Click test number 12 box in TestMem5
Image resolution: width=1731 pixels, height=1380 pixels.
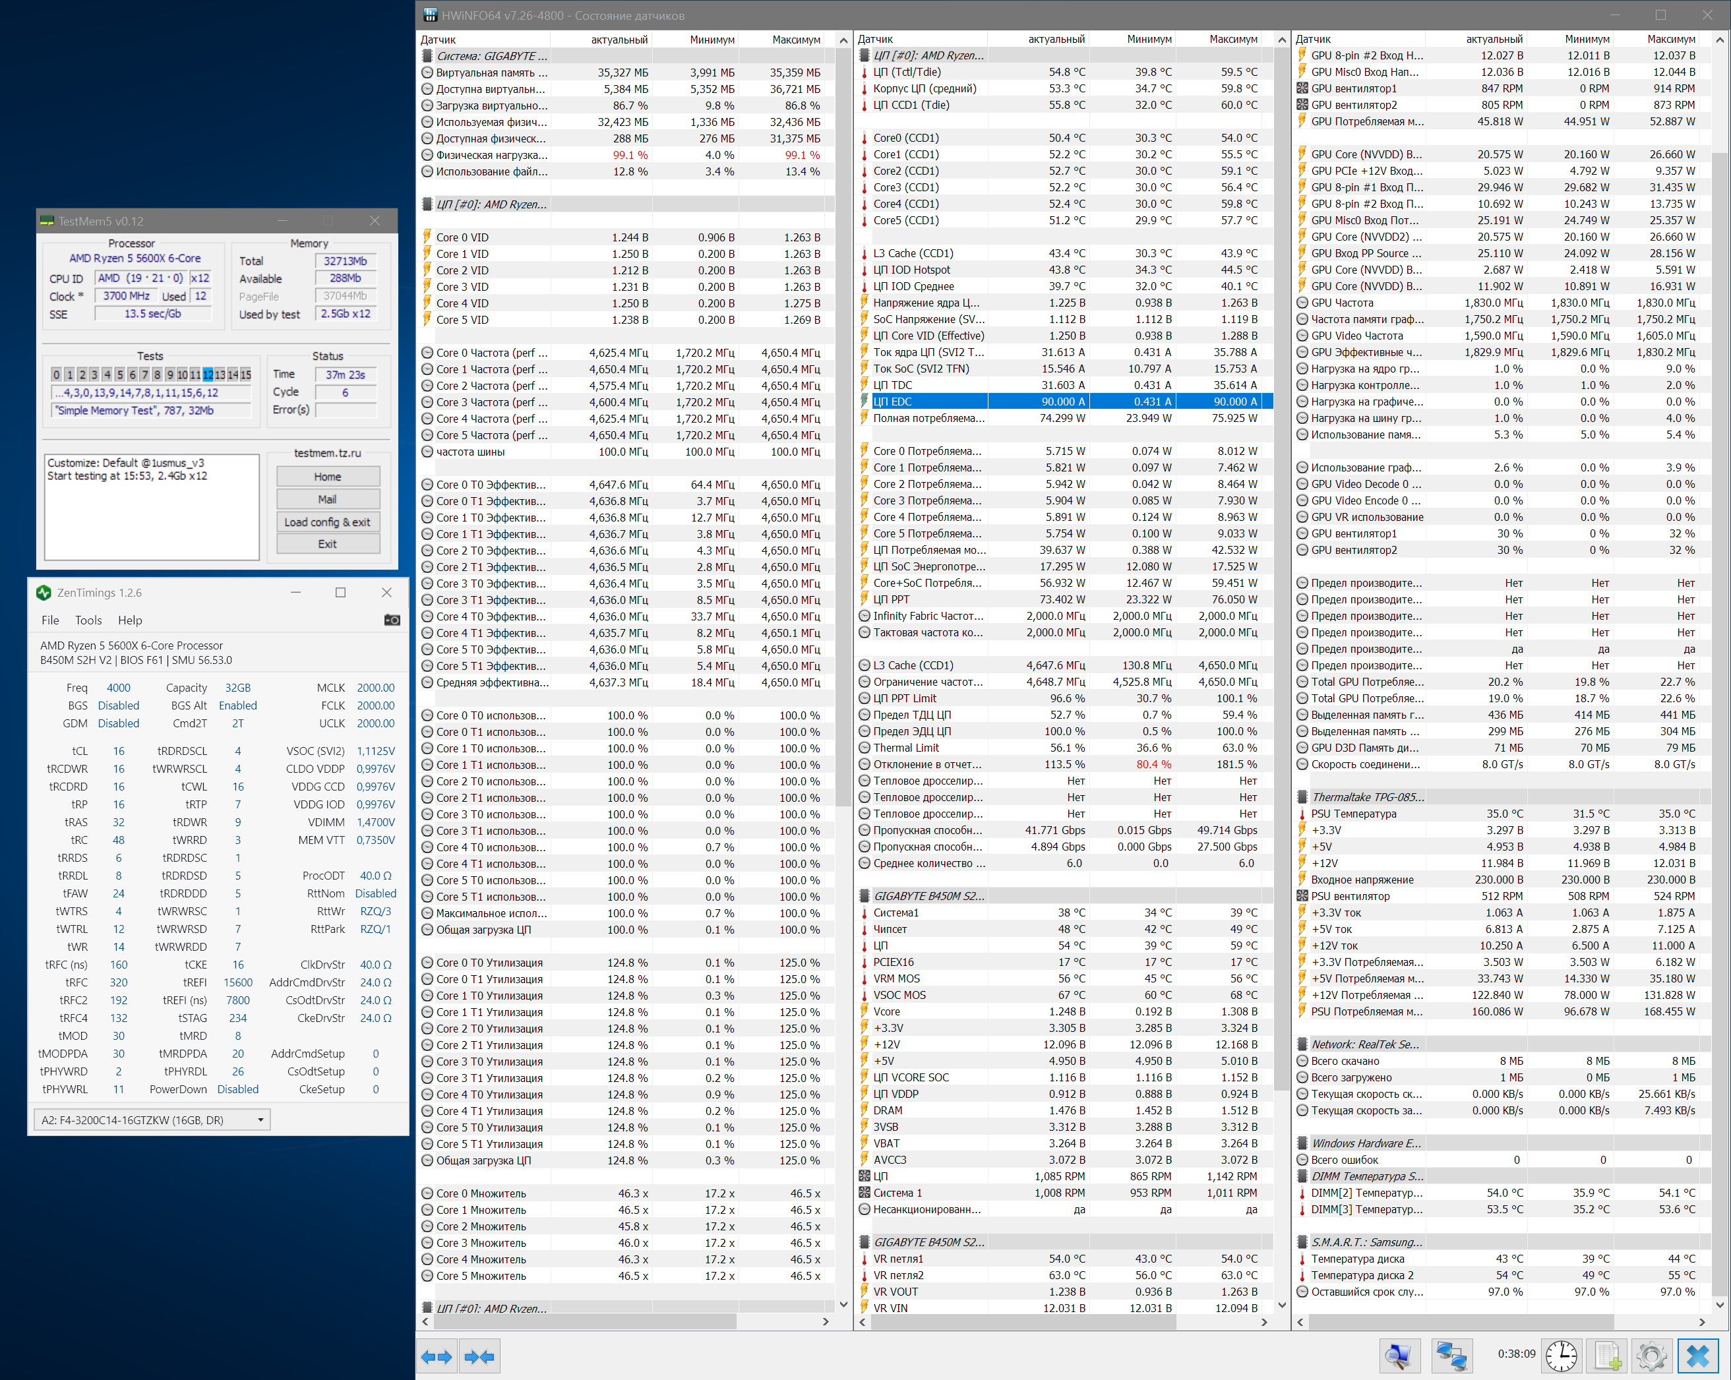208,375
